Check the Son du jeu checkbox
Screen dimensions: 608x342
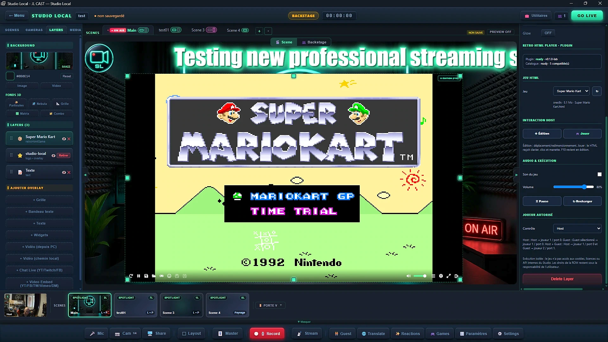[x=599, y=174]
